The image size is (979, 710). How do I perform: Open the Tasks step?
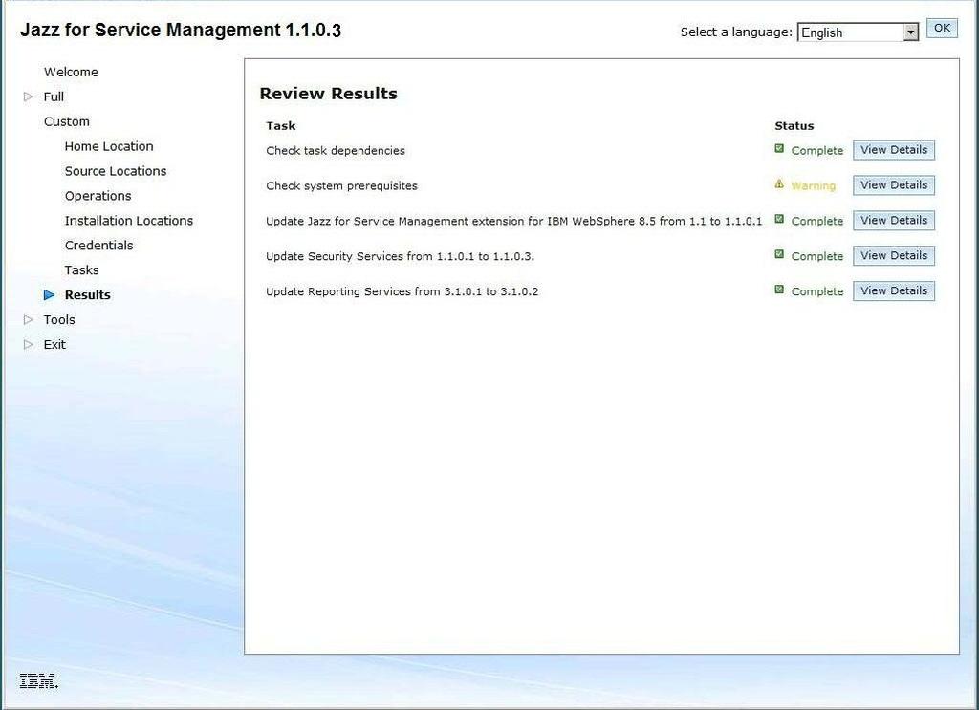(81, 270)
